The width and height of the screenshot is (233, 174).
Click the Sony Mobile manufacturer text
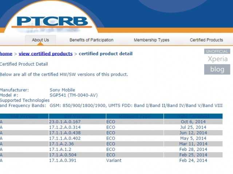tap(62, 90)
